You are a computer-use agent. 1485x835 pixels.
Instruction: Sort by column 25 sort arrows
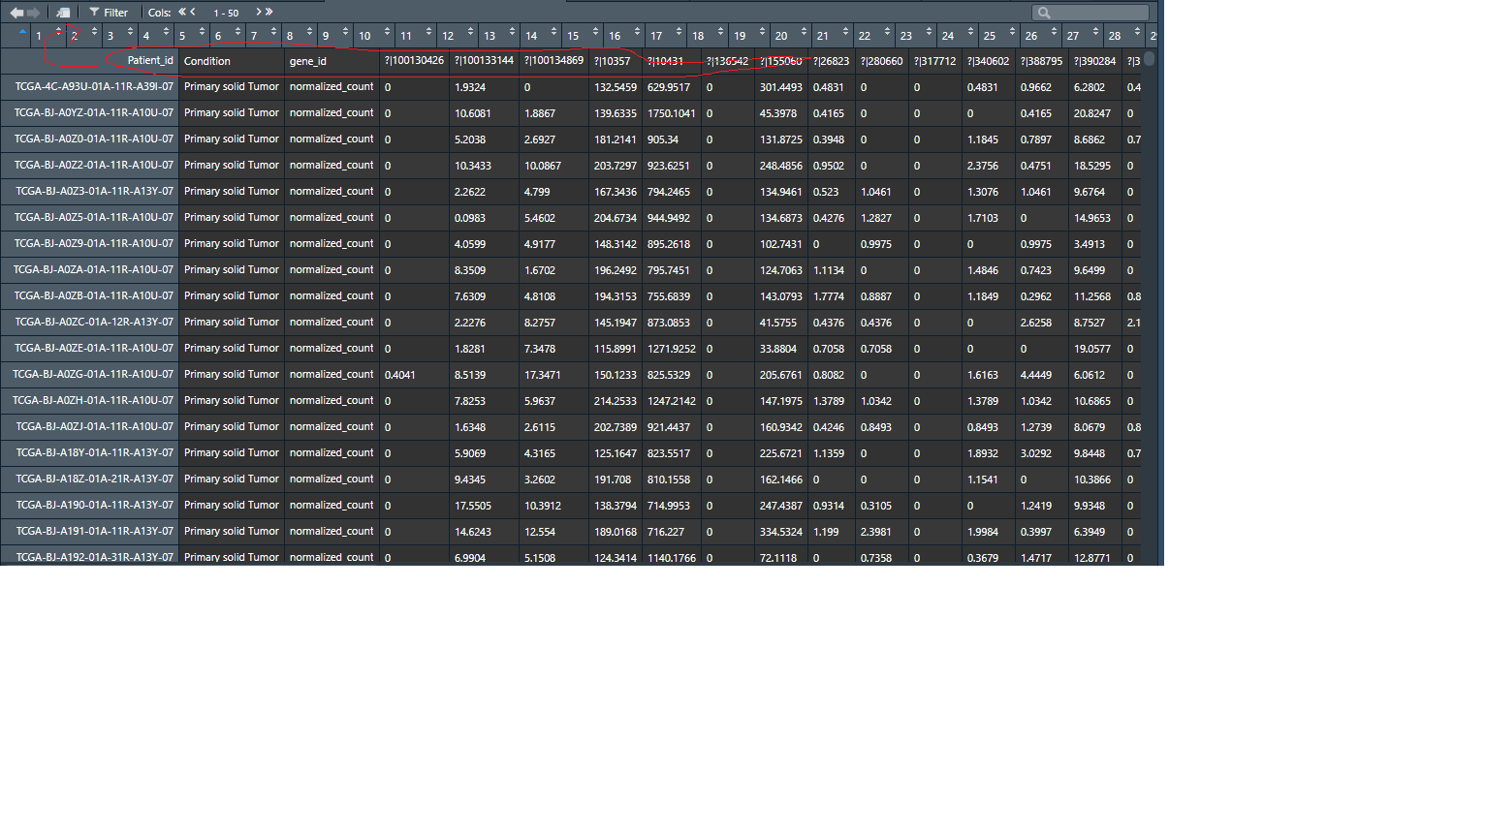pos(1012,33)
